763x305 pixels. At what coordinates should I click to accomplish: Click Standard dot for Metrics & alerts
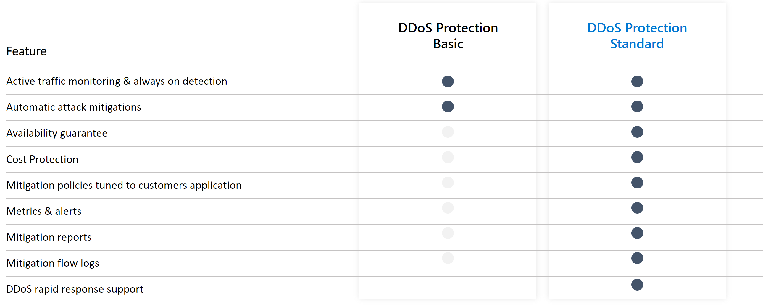tap(637, 208)
